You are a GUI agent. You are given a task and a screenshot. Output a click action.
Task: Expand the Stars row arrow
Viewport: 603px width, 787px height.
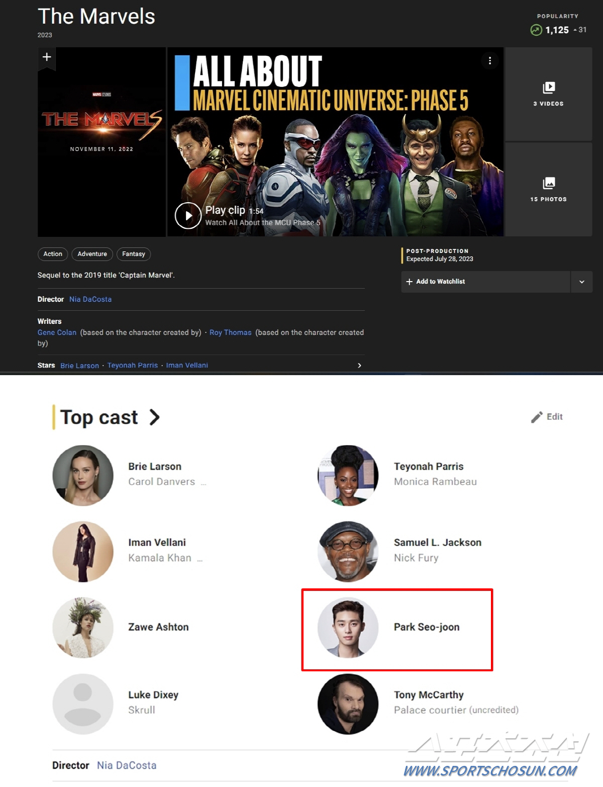pos(359,366)
